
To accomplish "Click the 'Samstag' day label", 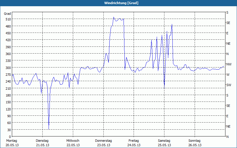I will point(164,141).
